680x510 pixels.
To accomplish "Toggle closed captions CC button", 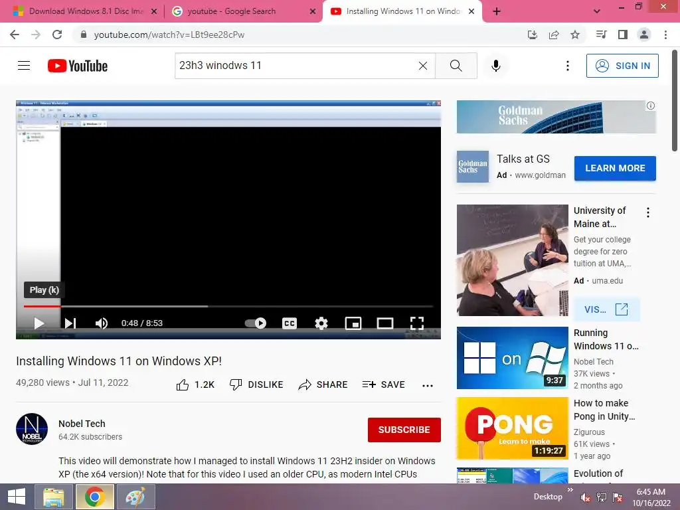I will point(290,323).
